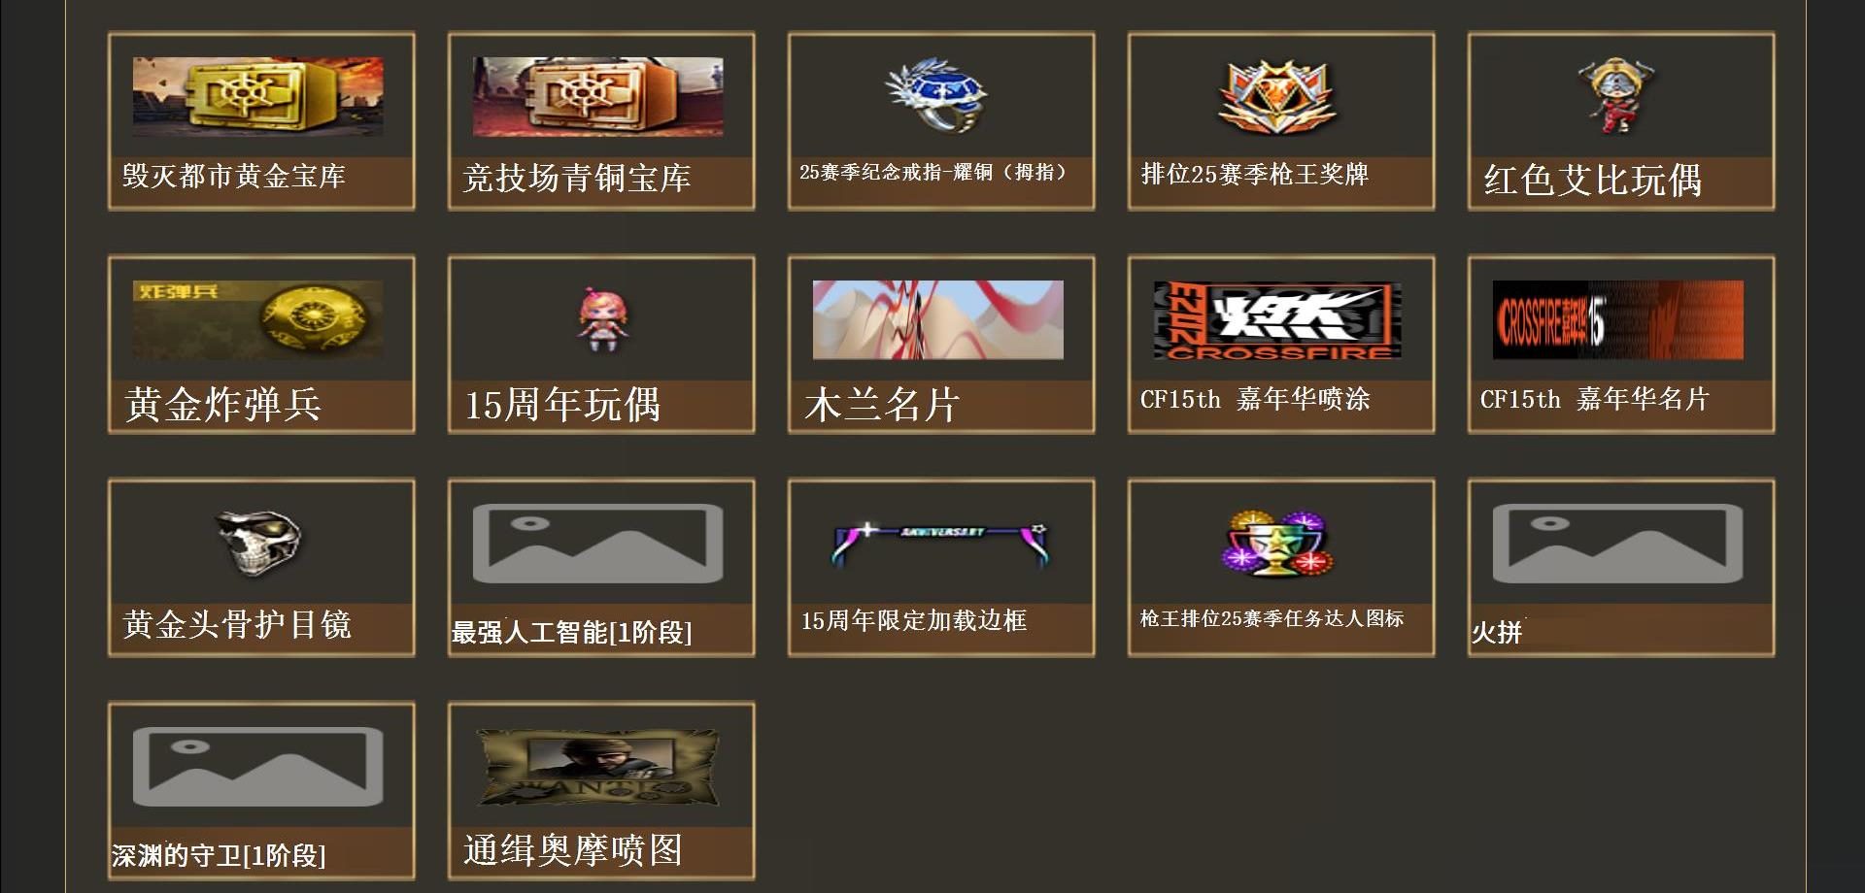1865x893 pixels.
Task: Click the CF15th 嘉年华喷涂 spray image
Action: pos(1278,320)
